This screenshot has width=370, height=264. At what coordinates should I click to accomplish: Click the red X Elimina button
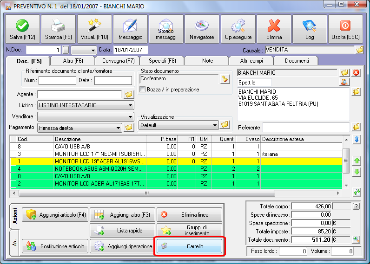[x=274, y=29]
